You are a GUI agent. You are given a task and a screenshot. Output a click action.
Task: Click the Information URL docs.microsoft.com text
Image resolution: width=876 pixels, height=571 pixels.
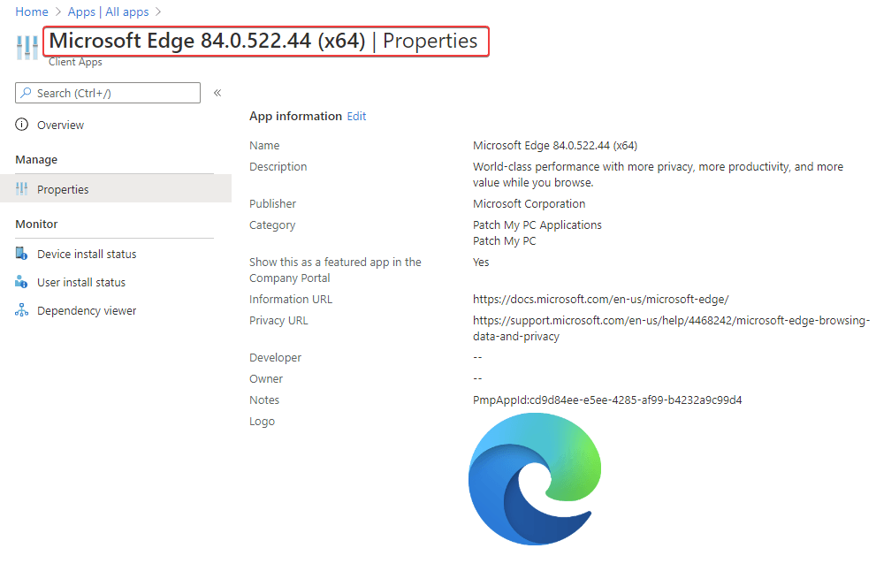tap(600, 300)
